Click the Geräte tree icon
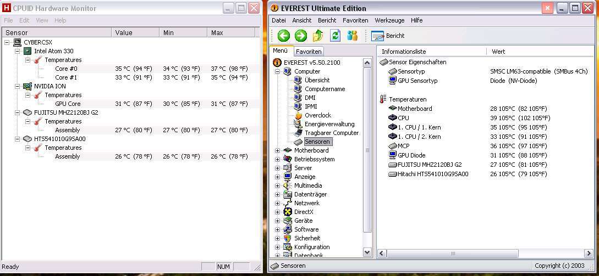 [x=288, y=221]
